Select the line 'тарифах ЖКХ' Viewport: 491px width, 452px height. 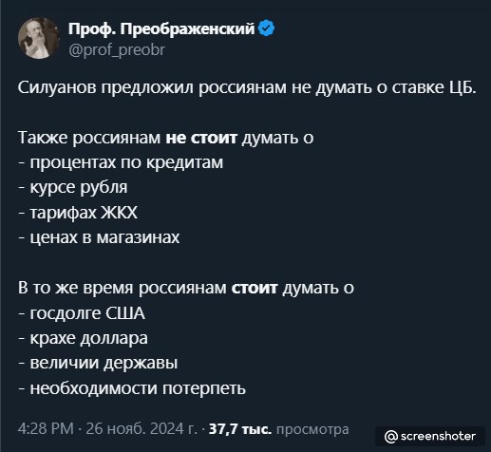78,213
